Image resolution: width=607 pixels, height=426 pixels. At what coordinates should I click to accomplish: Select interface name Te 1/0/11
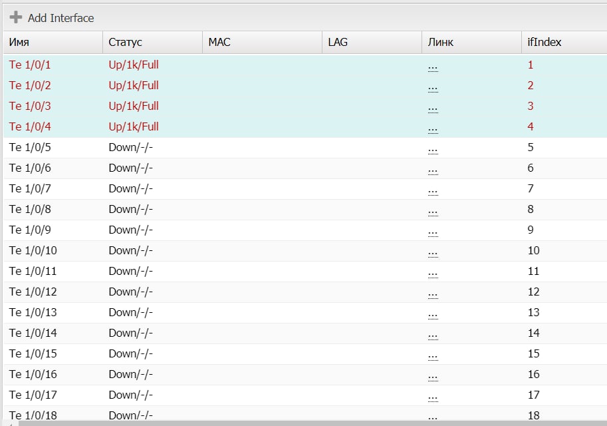[x=33, y=271]
